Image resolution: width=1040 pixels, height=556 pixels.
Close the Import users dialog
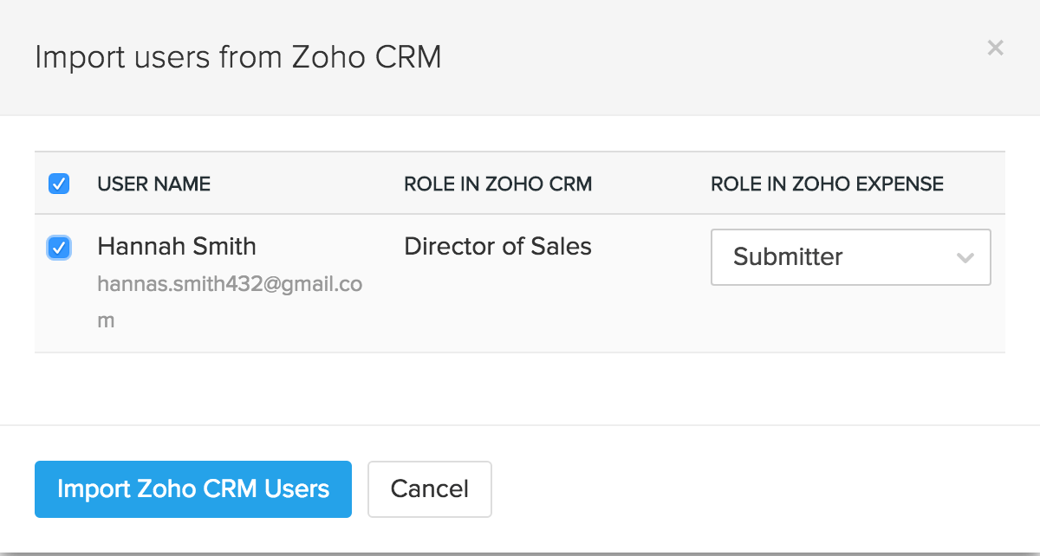coord(995,48)
